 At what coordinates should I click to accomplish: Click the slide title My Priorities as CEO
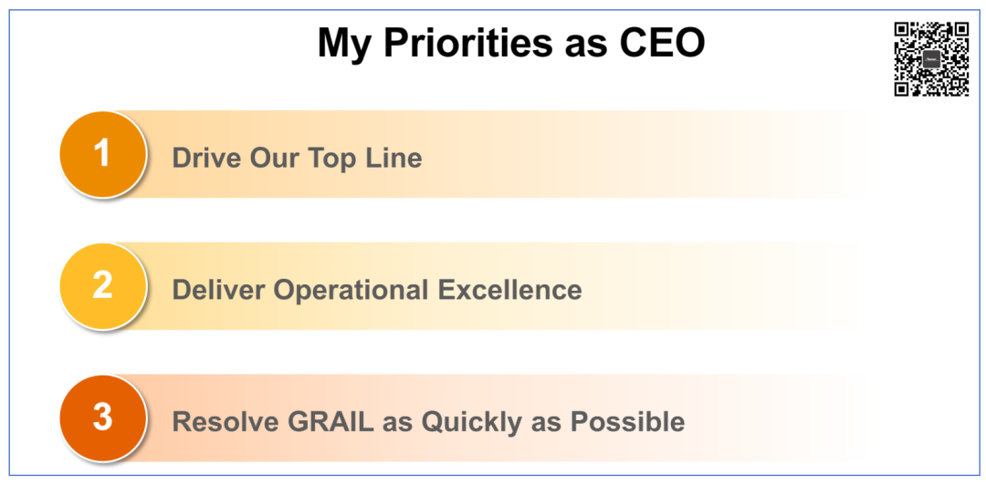coord(511,43)
